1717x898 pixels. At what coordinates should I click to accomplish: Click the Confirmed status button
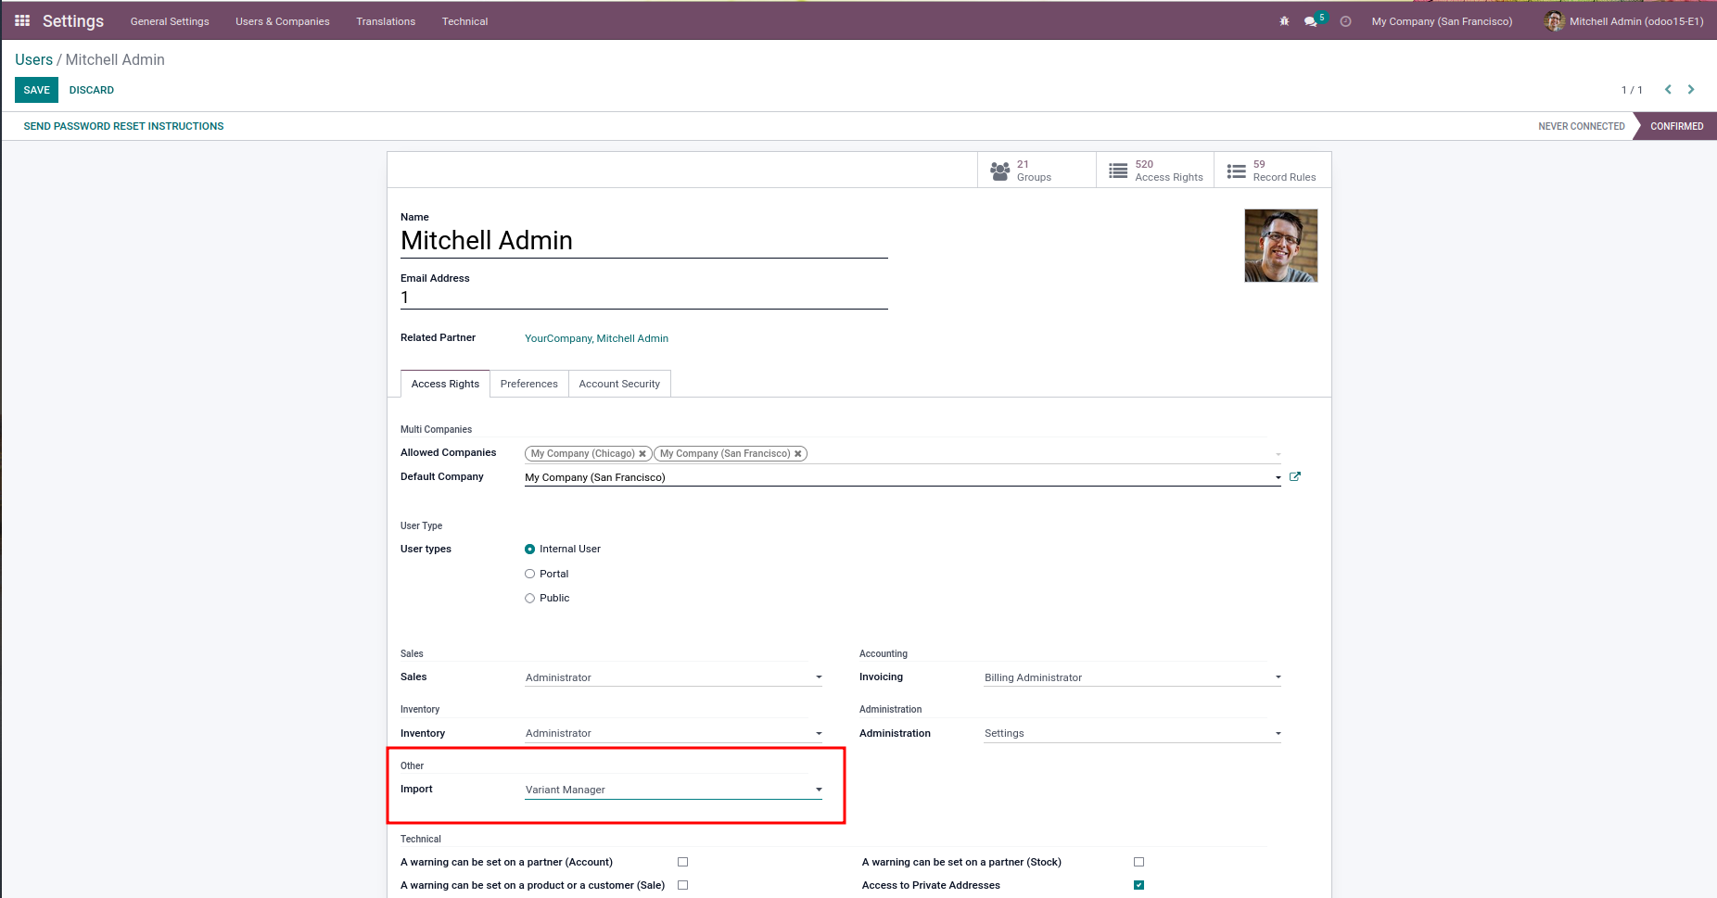(x=1676, y=126)
